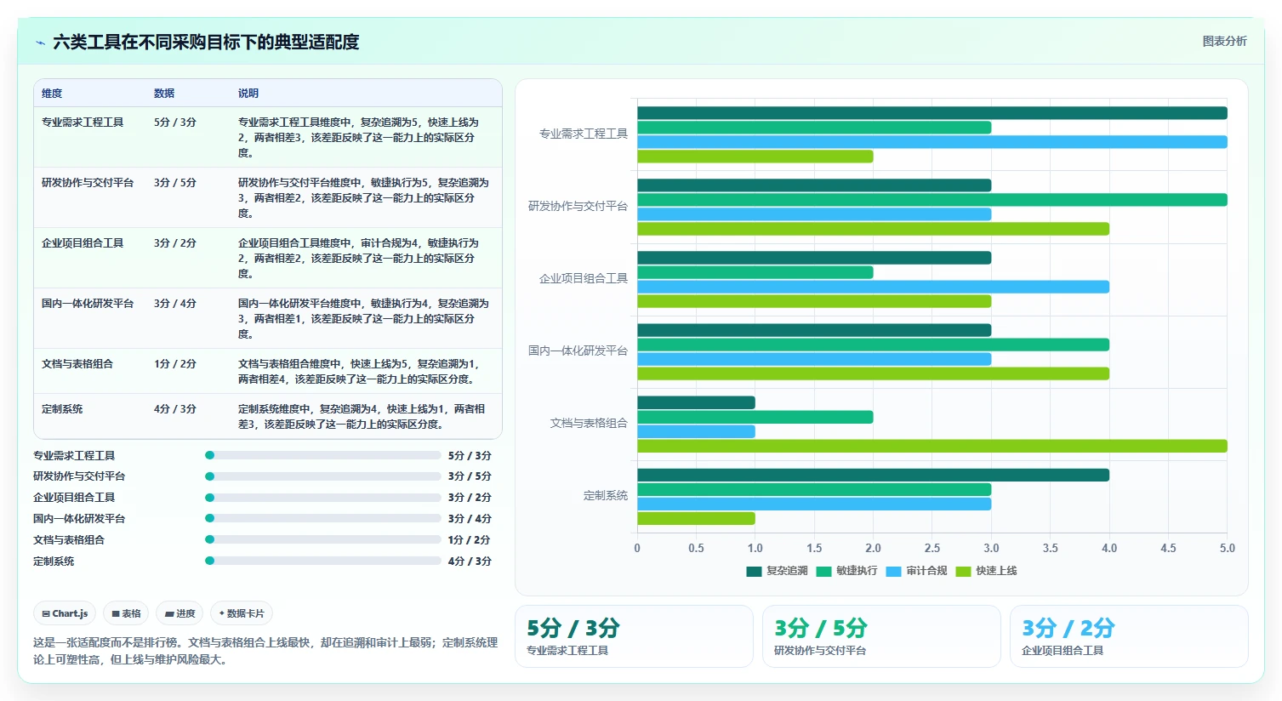Viewport: 1282px width, 701px height.
Task: Click the 快速上线 bar for 定制系统
Action: coord(696,518)
